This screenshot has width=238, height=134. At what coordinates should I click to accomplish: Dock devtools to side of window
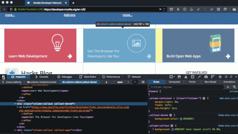[x=226, y=77]
